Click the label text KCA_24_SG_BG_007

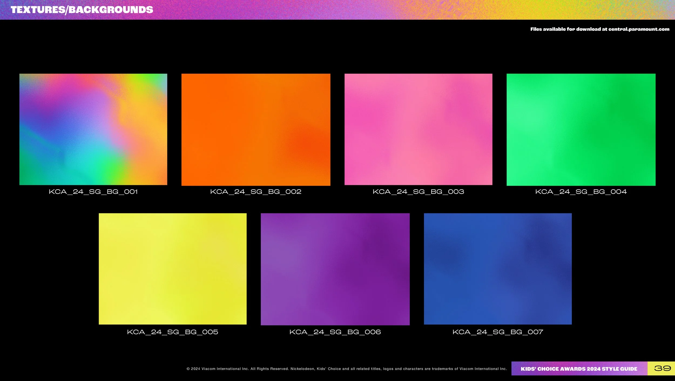[x=498, y=332]
